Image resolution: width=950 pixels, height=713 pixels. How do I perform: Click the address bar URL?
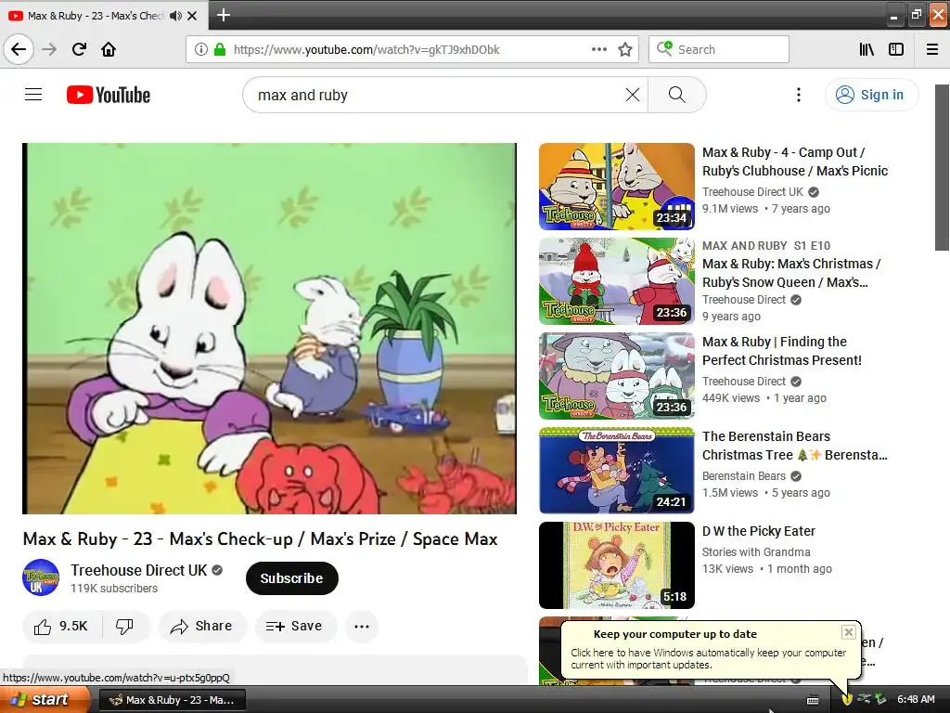[366, 49]
